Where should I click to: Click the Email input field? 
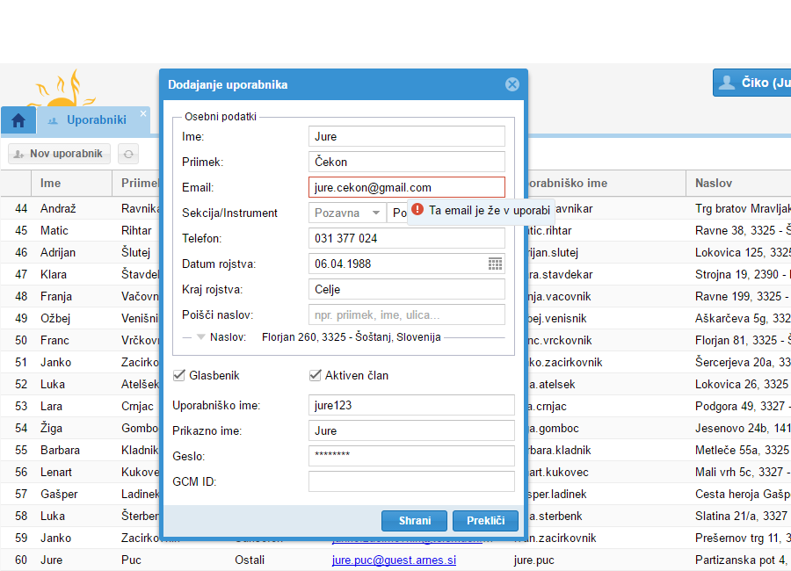coord(406,187)
